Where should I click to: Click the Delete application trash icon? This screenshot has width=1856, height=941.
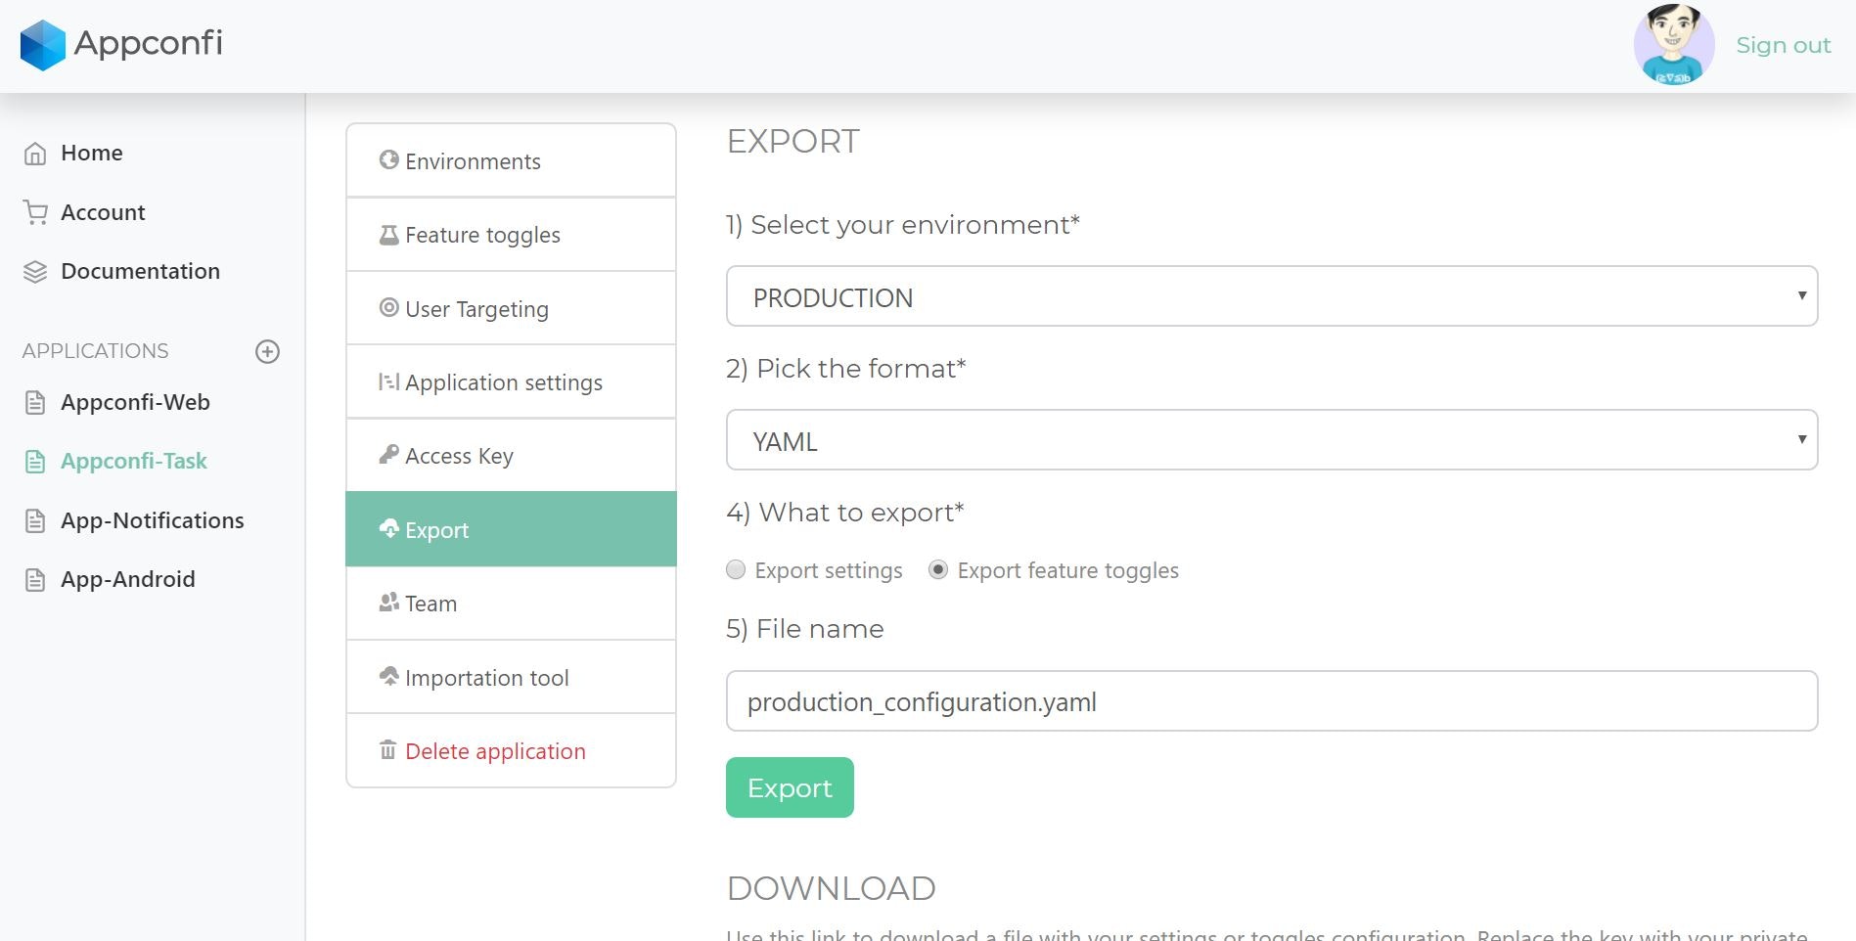tap(388, 749)
